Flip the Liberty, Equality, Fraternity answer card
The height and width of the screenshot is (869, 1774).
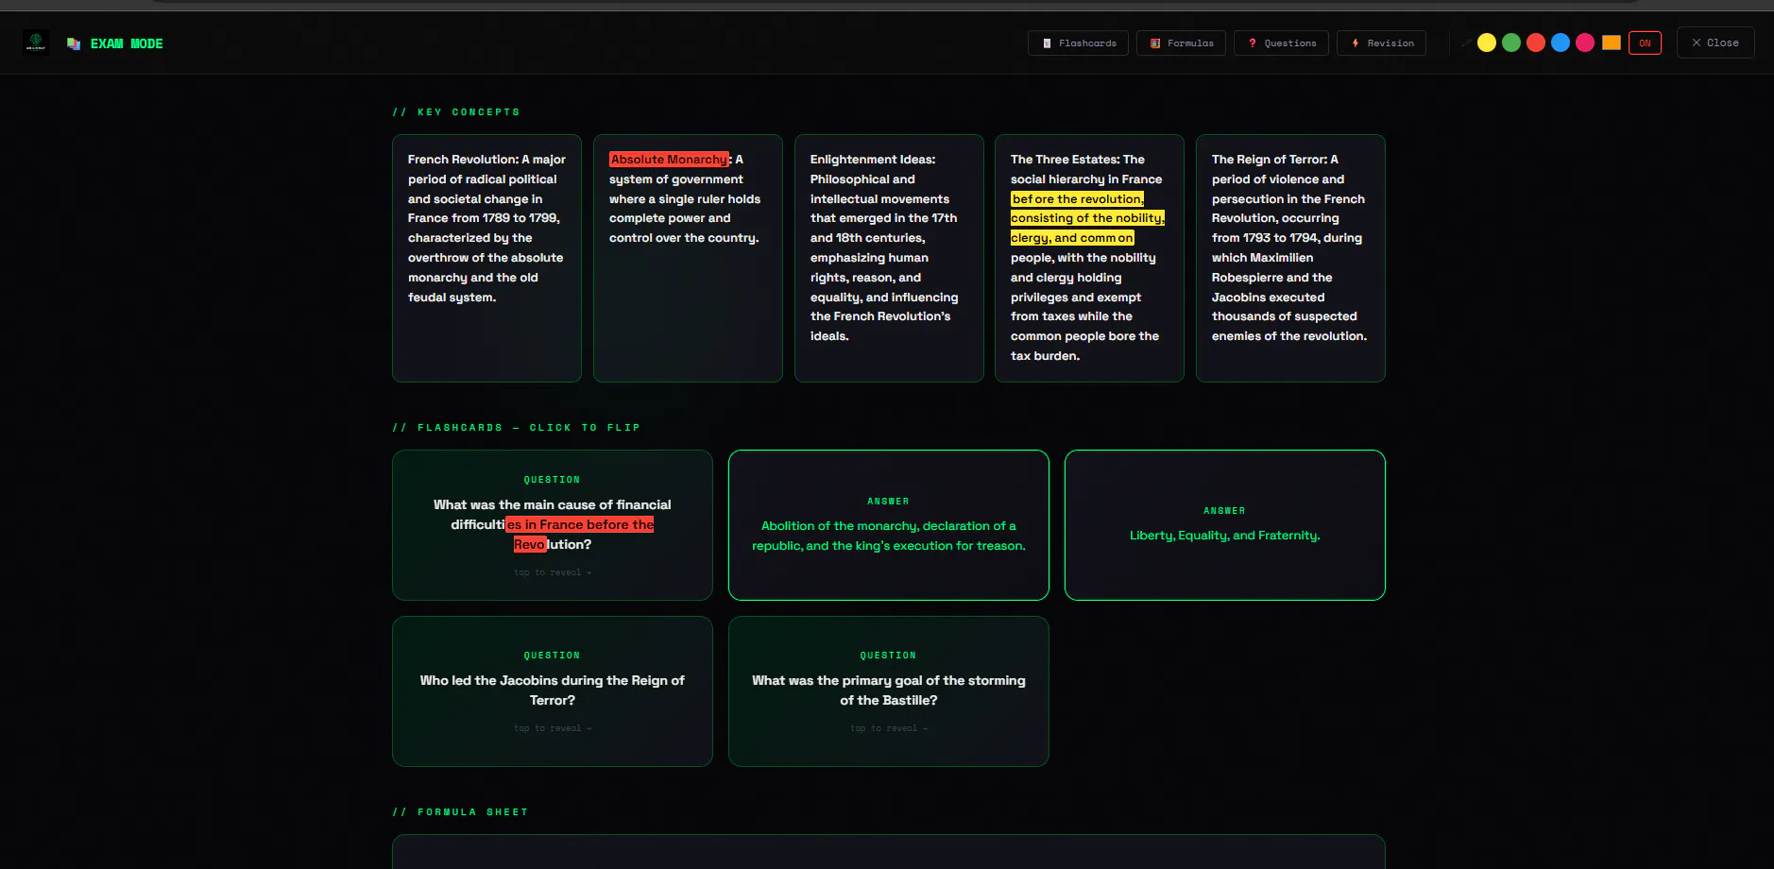[x=1225, y=525]
